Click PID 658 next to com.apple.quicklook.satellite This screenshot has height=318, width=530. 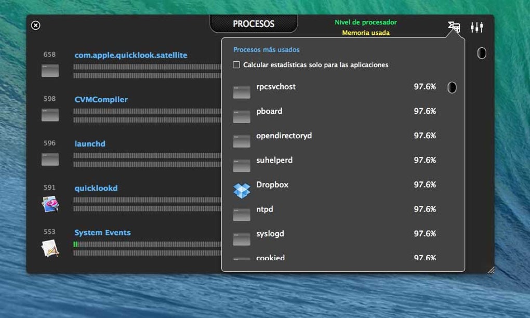49,55
